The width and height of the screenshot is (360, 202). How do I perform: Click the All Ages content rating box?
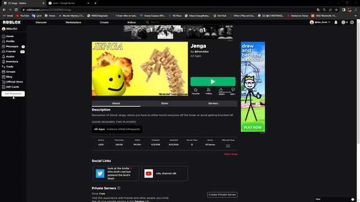coord(117,129)
